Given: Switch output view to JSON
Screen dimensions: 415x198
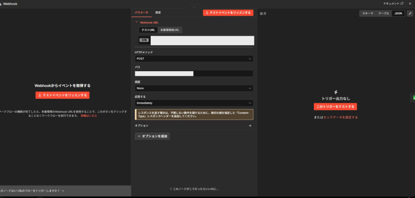Looking at the screenshot, I should 398,13.
